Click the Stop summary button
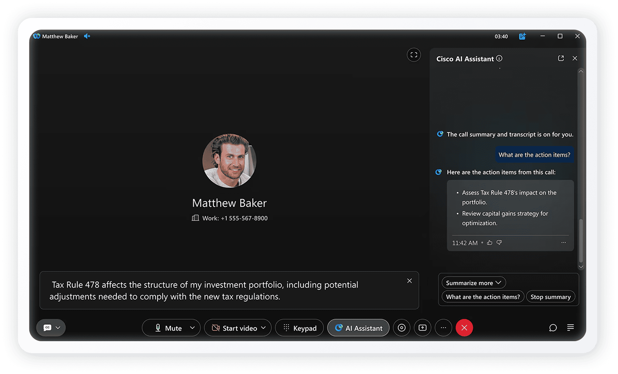618x374 pixels. [x=550, y=297]
